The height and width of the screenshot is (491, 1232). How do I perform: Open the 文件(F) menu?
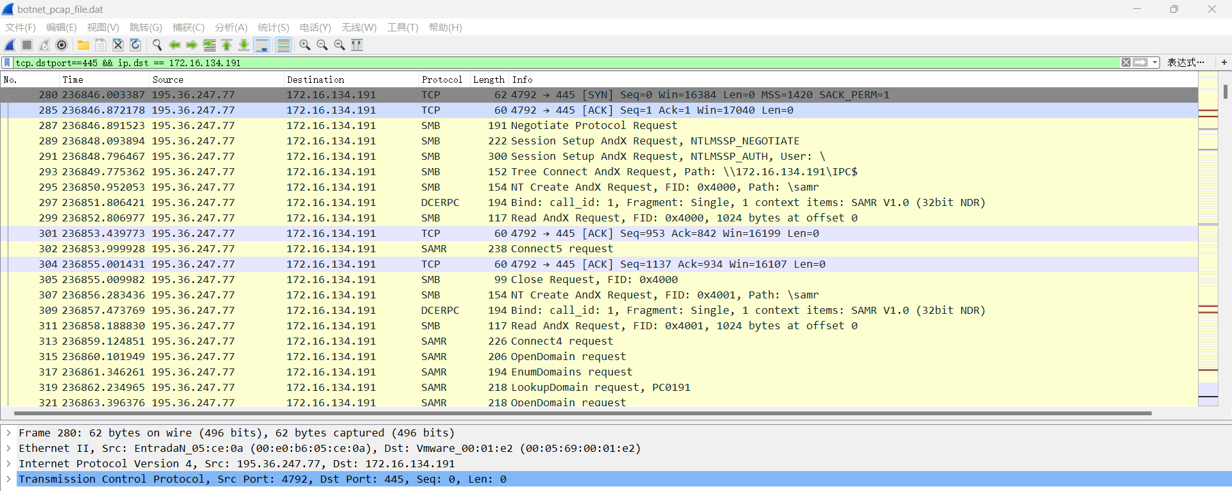[21, 28]
